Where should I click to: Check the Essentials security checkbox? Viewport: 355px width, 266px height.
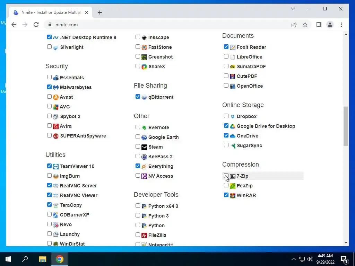[x=49, y=77]
